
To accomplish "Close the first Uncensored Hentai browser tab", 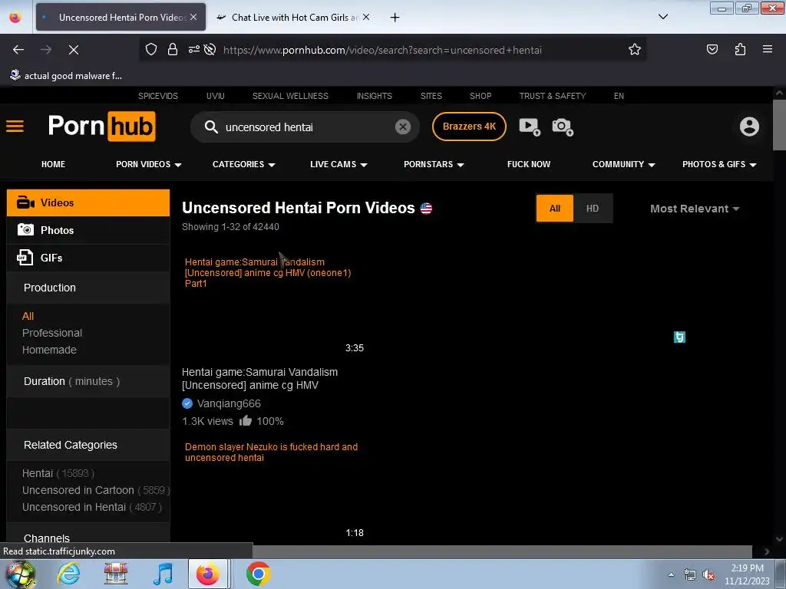I will [x=193, y=17].
